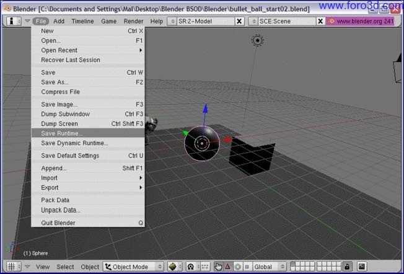This screenshot has height=274, width=404.
Task: Toggle the layer lock icon
Action: click(347, 267)
